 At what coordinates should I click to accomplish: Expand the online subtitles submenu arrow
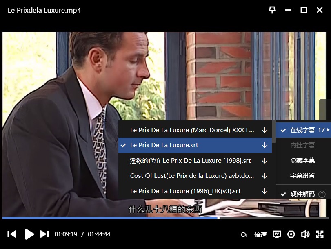pyautogui.click(x=328, y=130)
